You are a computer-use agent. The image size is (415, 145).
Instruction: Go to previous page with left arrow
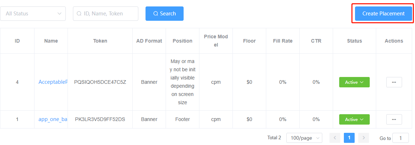335,138
